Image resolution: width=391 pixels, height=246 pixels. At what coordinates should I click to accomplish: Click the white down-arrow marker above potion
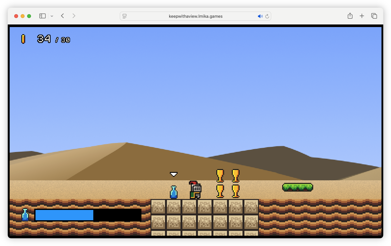pos(174,174)
